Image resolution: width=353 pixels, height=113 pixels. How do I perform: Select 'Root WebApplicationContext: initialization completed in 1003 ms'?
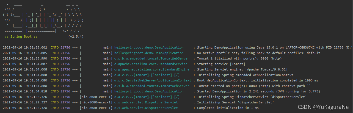pyautogui.click(x=258, y=80)
